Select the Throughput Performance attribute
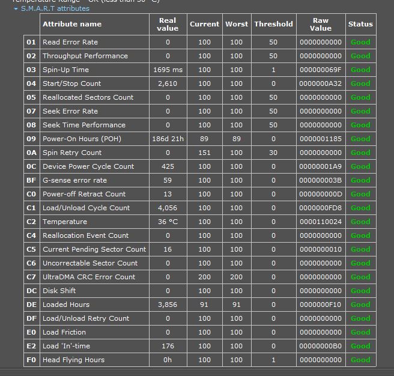 [x=85, y=56]
